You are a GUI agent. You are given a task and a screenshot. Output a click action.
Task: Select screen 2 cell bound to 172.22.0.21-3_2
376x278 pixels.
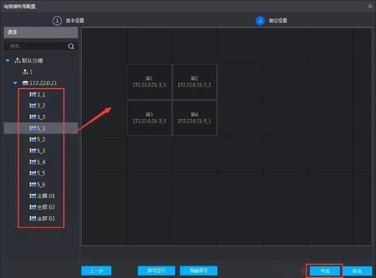tap(195, 82)
